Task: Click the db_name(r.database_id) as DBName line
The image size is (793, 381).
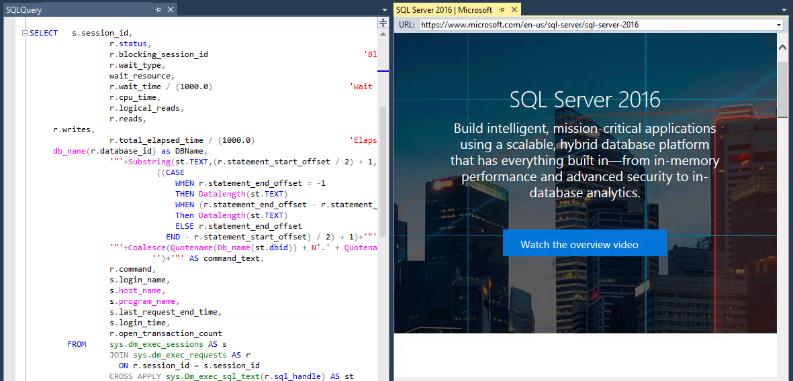Action: pyautogui.click(x=130, y=152)
